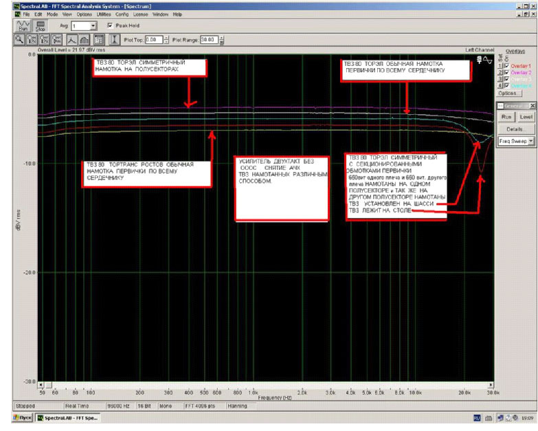Open the Avg count dropdown
The height and width of the screenshot is (431, 538).
pos(93,25)
